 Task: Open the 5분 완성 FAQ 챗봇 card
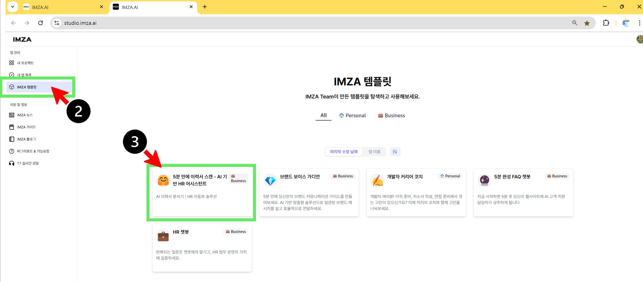523,193
